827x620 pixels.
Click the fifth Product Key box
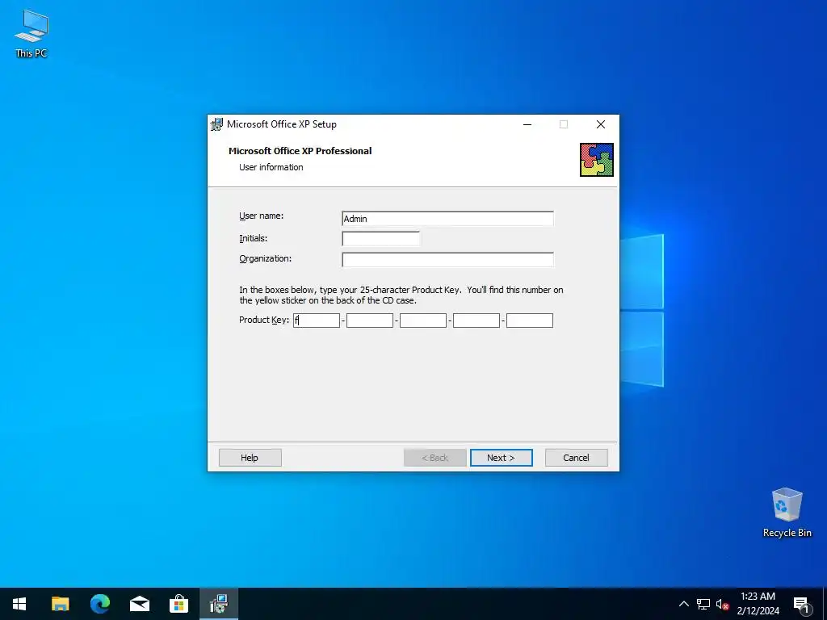point(530,320)
